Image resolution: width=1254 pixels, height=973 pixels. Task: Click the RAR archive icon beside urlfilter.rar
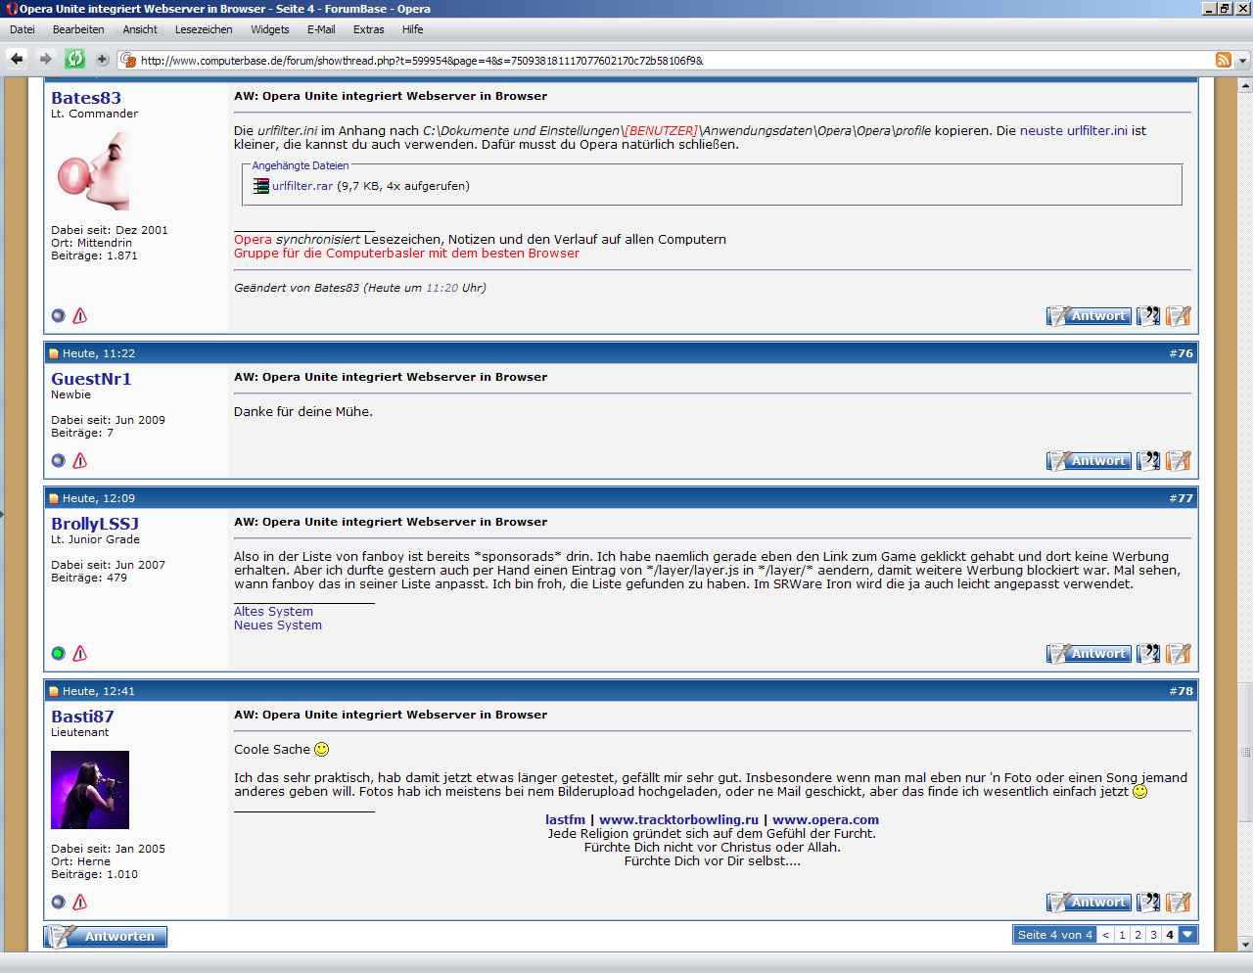[260, 186]
